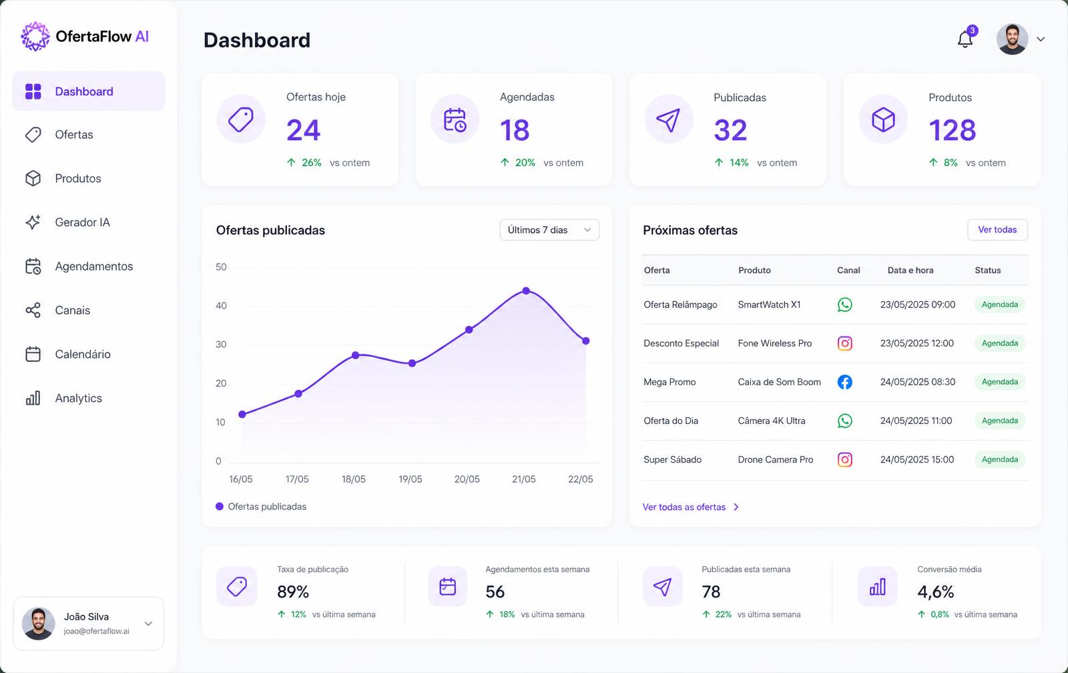Click Instagram icon for Desconto Especial

(x=845, y=343)
